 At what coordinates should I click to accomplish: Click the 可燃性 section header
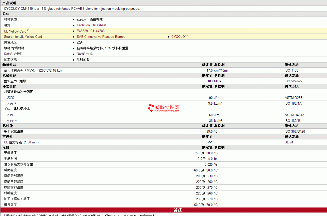coord(8,137)
